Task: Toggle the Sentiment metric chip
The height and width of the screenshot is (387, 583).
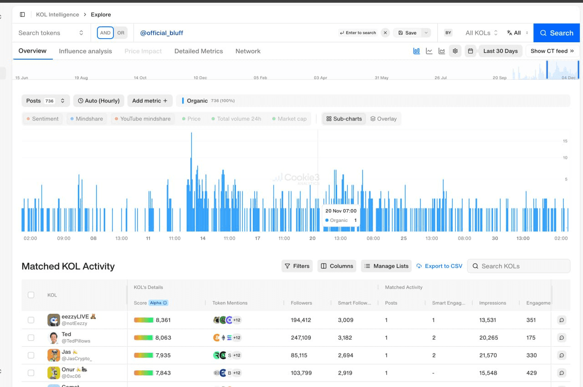Action: click(43, 119)
